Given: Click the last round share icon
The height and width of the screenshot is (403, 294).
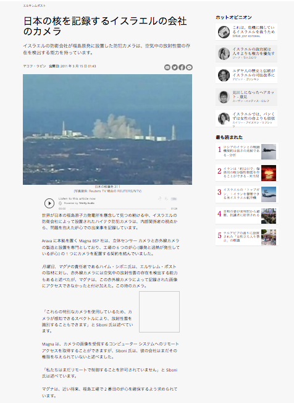Looking at the screenshot, I should coord(189,67).
